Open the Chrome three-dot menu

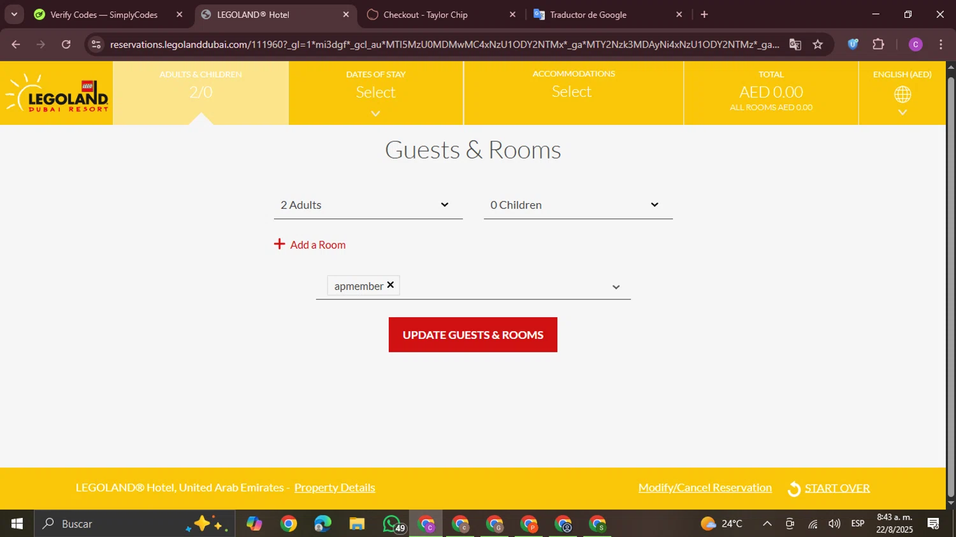[941, 44]
